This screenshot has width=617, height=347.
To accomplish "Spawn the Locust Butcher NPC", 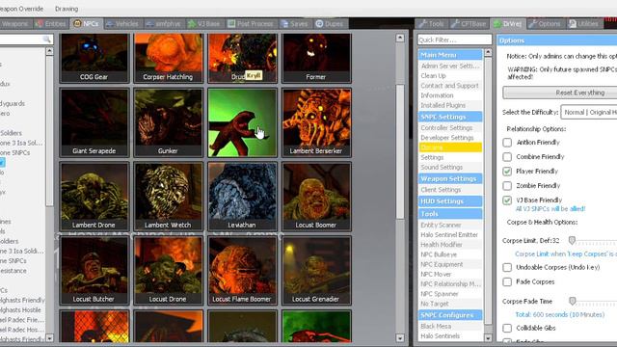I will click(x=94, y=270).
